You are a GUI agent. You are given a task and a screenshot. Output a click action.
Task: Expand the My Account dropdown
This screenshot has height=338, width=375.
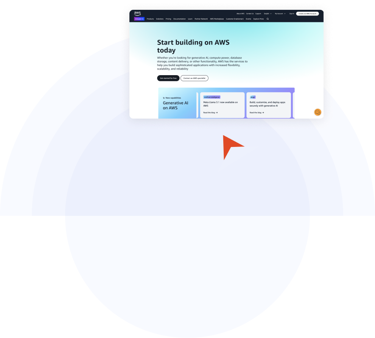click(x=280, y=14)
